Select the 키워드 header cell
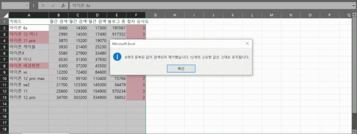This screenshot has height=134, width=357. coord(29,22)
